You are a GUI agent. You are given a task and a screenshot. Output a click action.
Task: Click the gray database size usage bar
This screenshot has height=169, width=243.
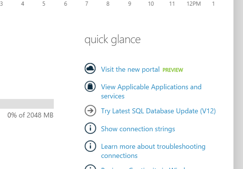(27, 104)
